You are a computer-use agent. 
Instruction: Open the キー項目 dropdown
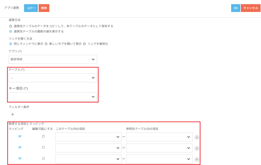point(53,97)
